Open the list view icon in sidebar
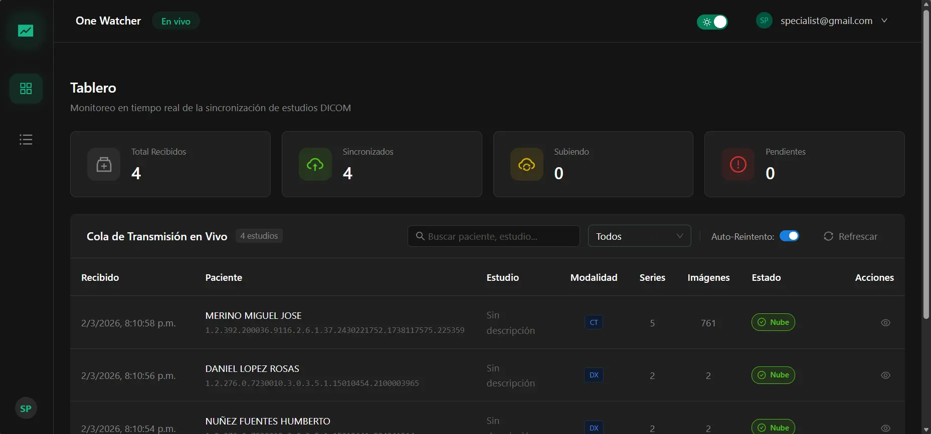The width and height of the screenshot is (931, 434). (x=26, y=140)
